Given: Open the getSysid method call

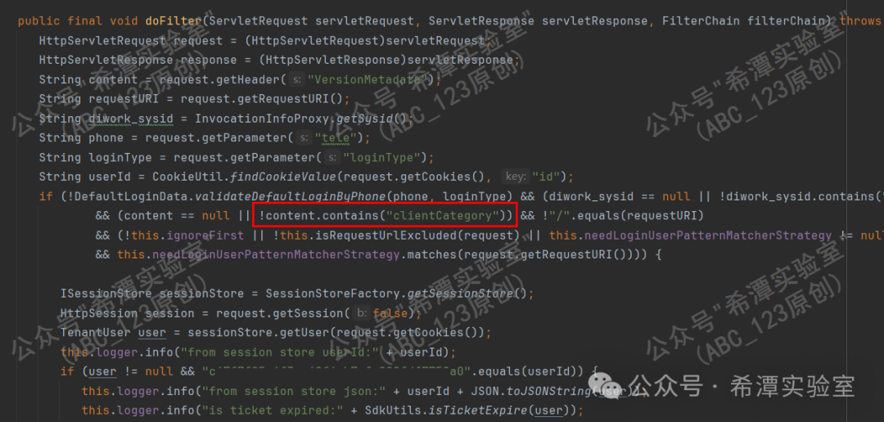Looking at the screenshot, I should tap(363, 119).
